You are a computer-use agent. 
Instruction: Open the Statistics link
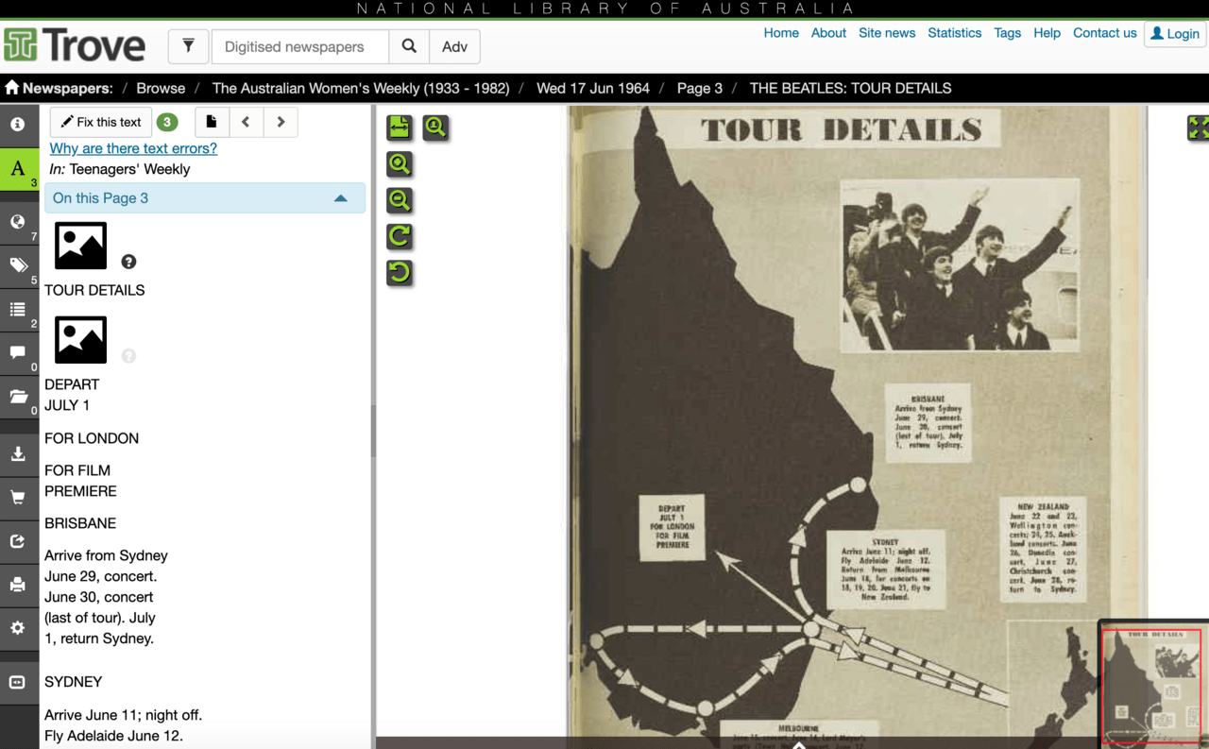click(955, 32)
